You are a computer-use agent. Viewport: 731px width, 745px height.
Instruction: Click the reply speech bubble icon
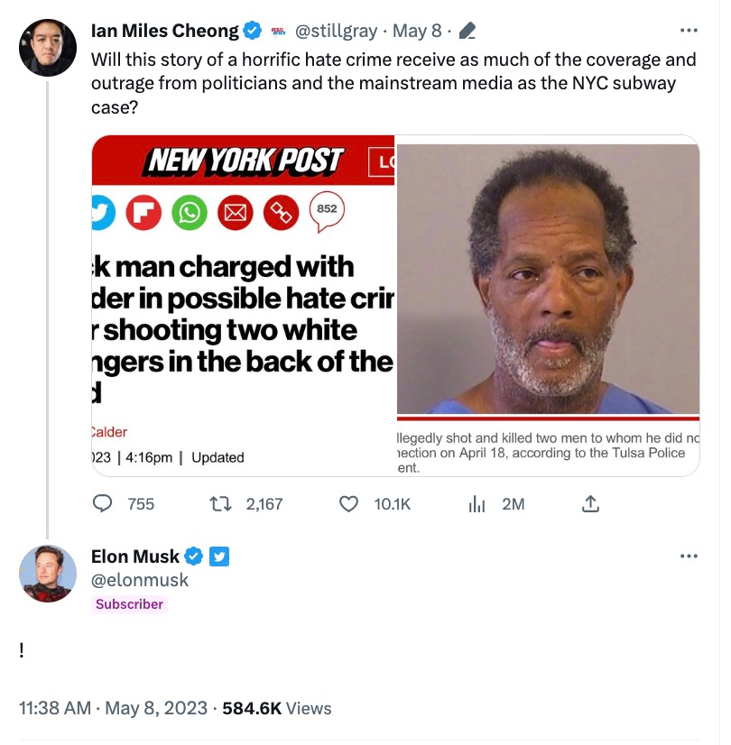(105, 504)
